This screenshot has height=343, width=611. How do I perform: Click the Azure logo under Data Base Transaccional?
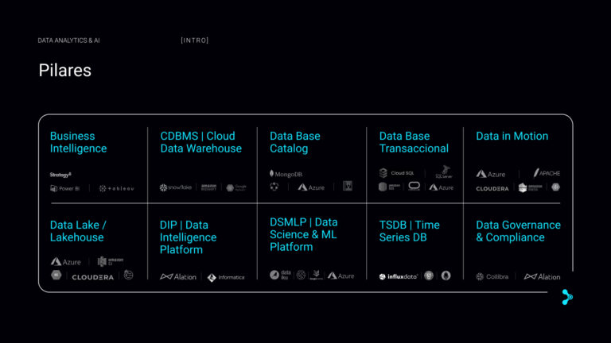click(x=441, y=187)
